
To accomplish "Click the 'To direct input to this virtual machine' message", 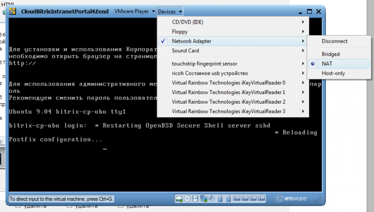I will tap(61, 199).
